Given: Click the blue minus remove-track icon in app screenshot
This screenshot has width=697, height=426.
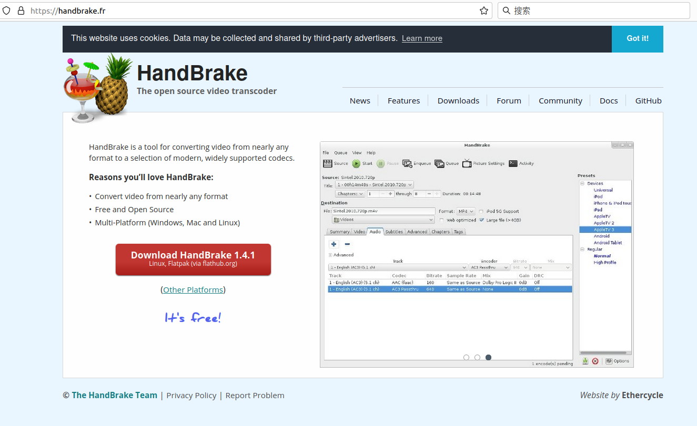Looking at the screenshot, I should click(x=347, y=244).
